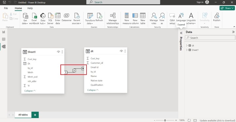236x122 pixels.
Task: Collapse the dt table card
Action: click(93, 90)
